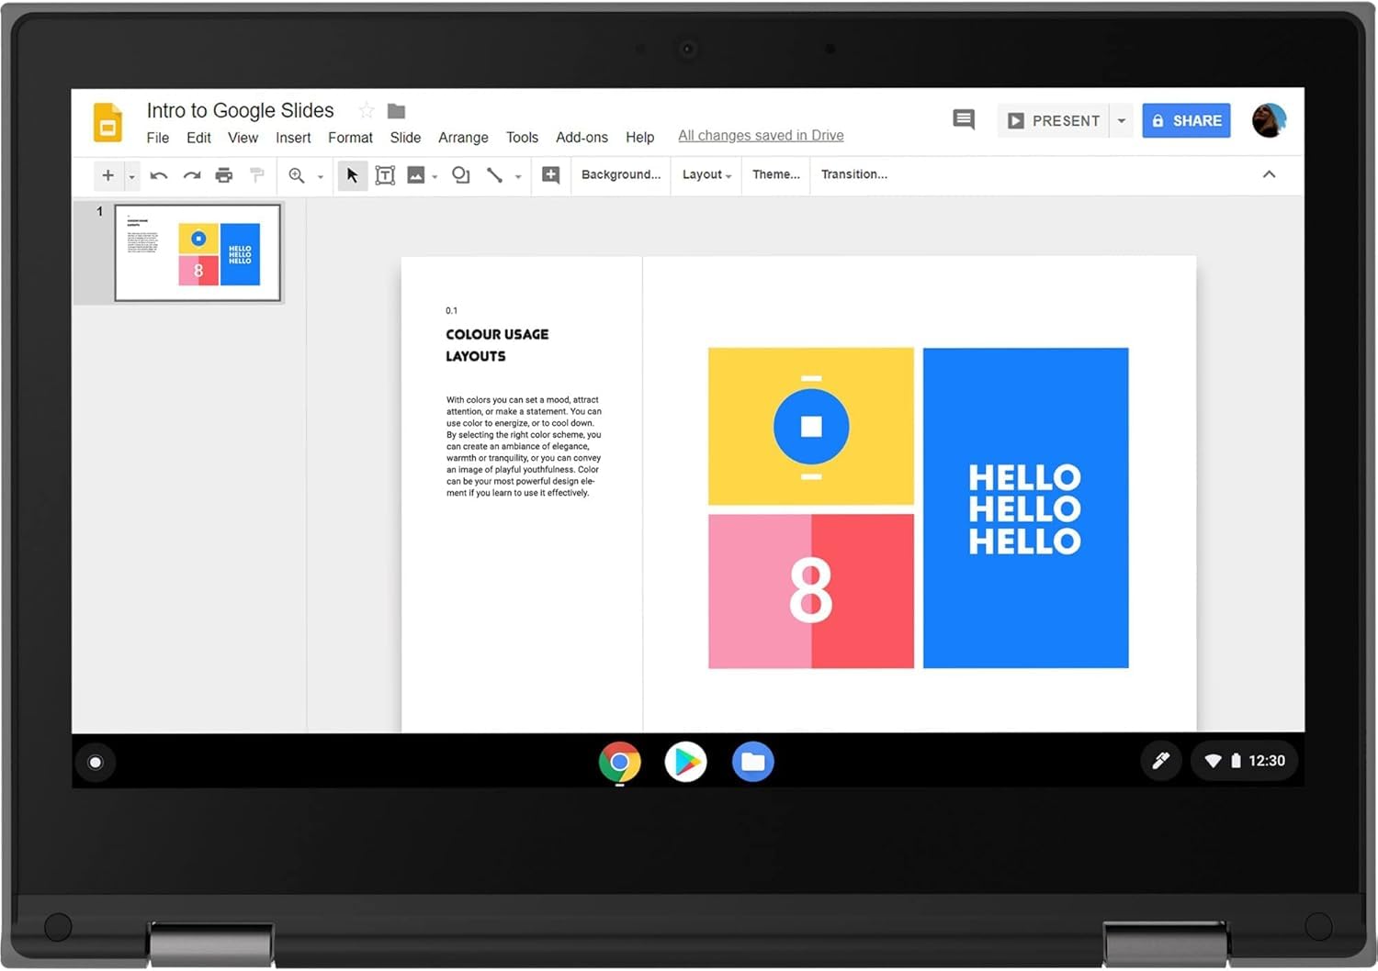This screenshot has height=971, width=1378.
Task: Open comment history speech bubble icon
Action: pyautogui.click(x=963, y=119)
